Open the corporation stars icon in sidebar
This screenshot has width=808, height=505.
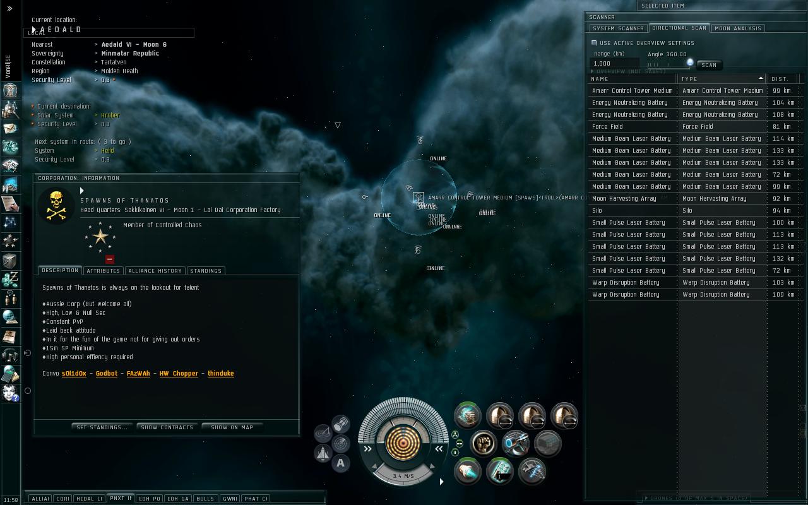(x=10, y=241)
